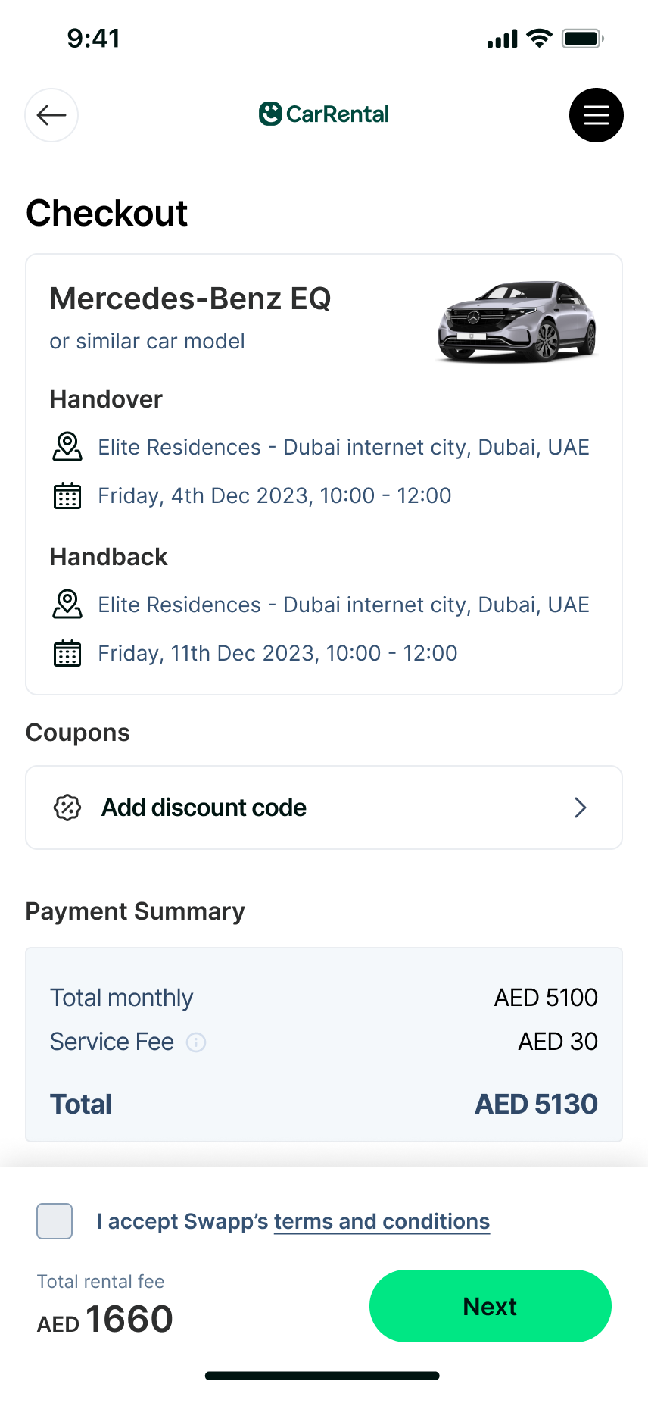Image resolution: width=648 pixels, height=1403 pixels.
Task: Open the hamburger menu
Action: tap(596, 115)
